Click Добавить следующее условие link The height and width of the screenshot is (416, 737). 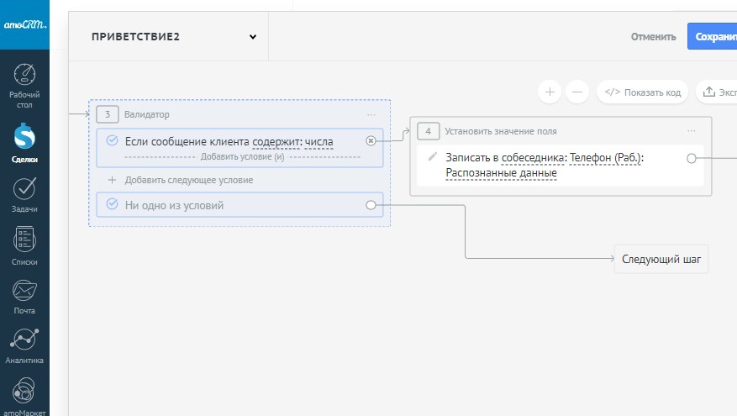click(x=188, y=180)
